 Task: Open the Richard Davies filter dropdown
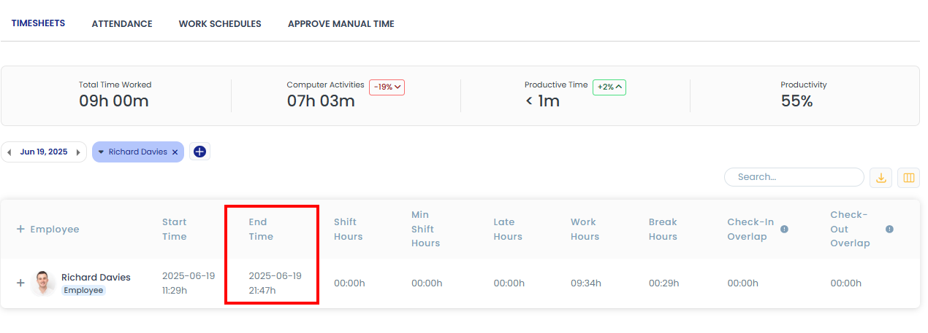101,152
